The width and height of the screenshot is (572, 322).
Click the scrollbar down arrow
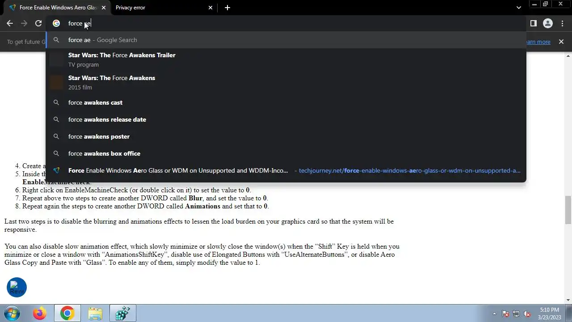[568, 300]
